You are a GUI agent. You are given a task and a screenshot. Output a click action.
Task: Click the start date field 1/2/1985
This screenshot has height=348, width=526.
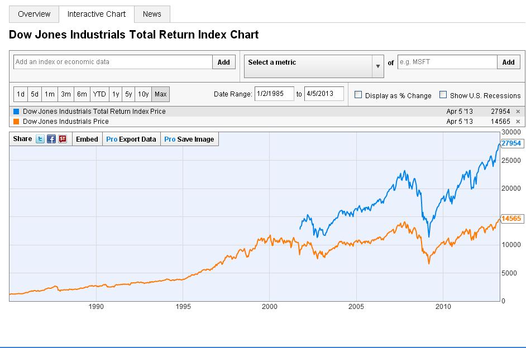point(274,94)
